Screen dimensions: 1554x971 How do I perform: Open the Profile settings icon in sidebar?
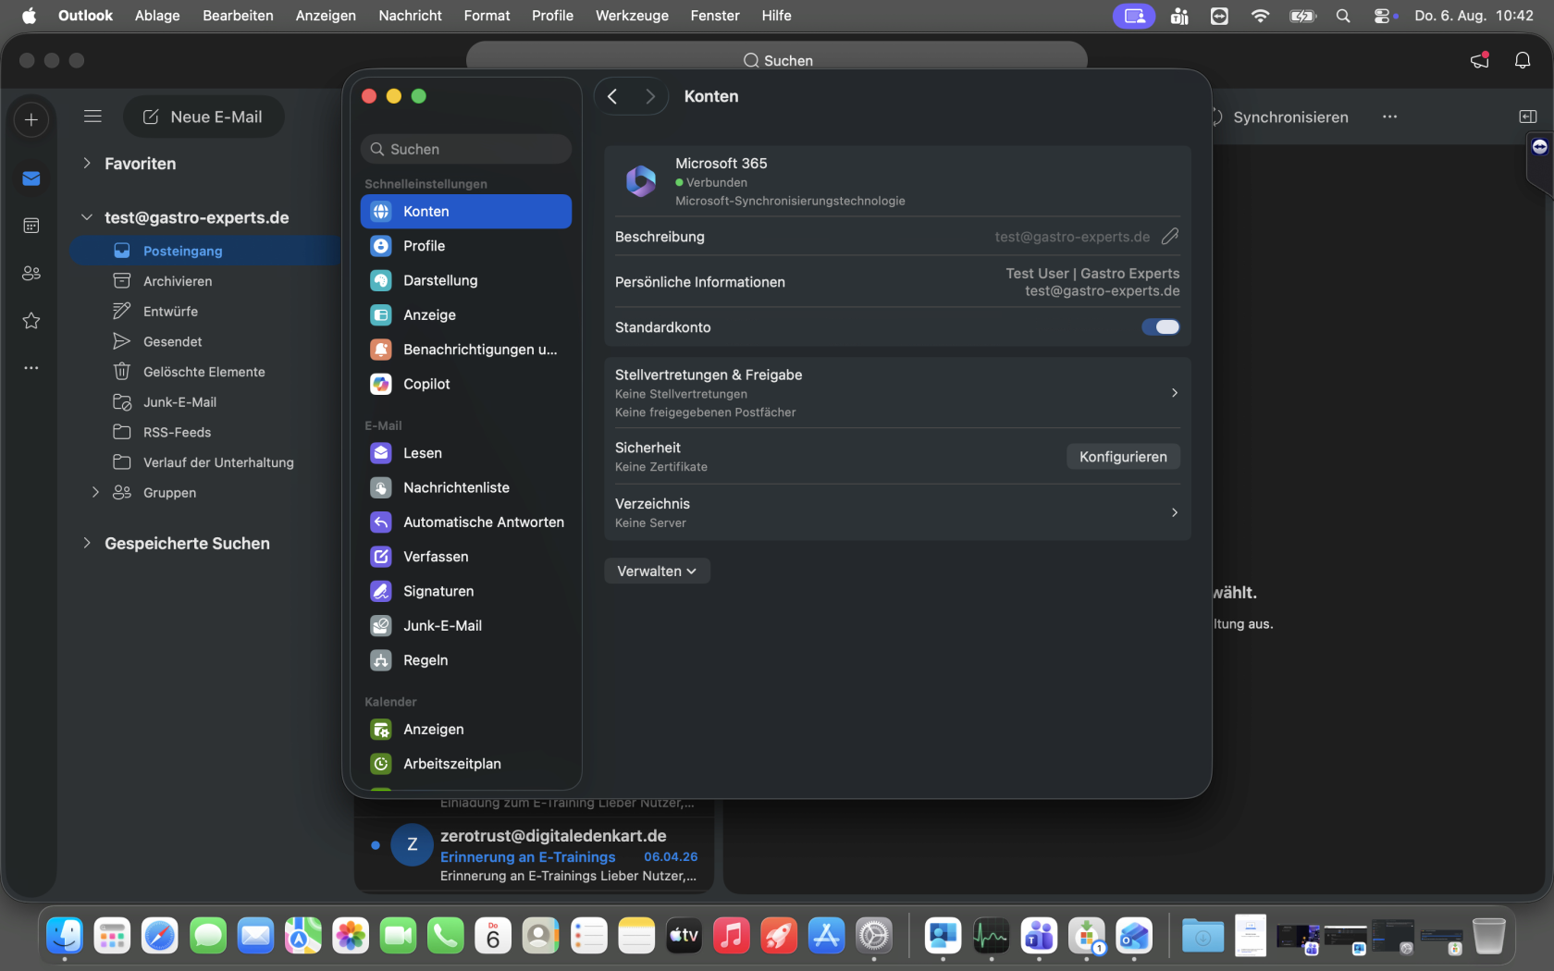coord(381,246)
